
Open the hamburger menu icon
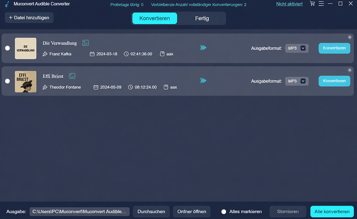321,4
